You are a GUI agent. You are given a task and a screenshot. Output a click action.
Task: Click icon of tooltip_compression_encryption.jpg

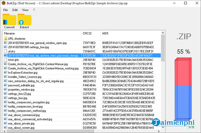5,102
